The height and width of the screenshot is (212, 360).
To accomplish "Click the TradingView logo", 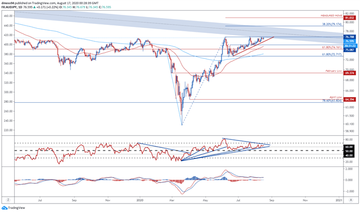I will pos(13,208).
